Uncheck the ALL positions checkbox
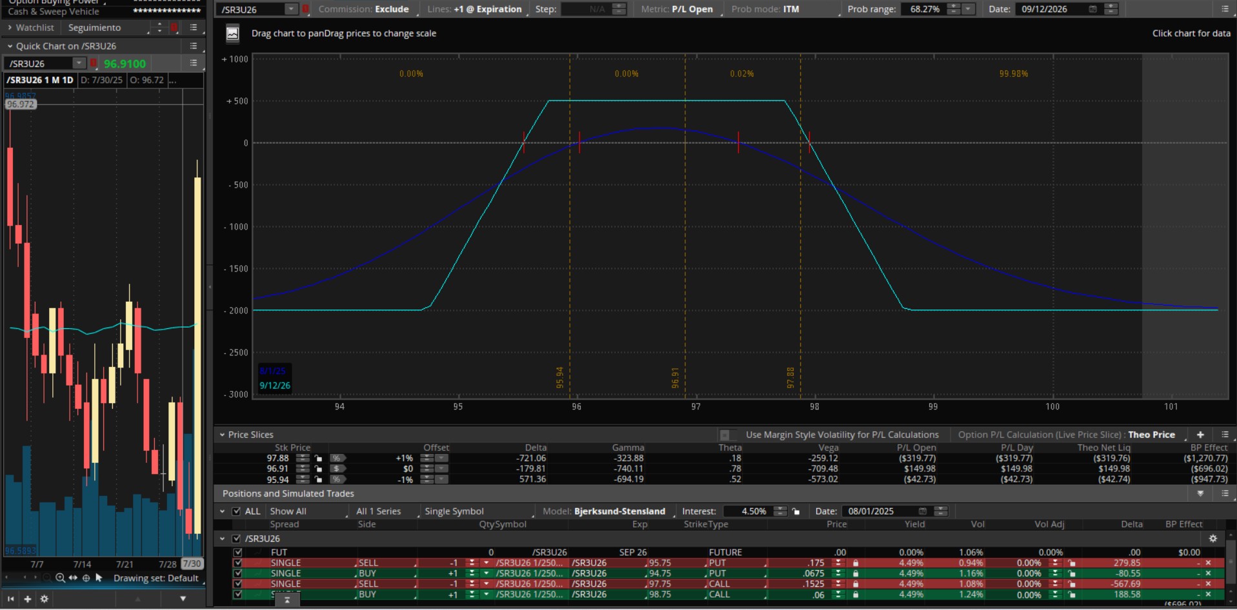 [x=236, y=511]
